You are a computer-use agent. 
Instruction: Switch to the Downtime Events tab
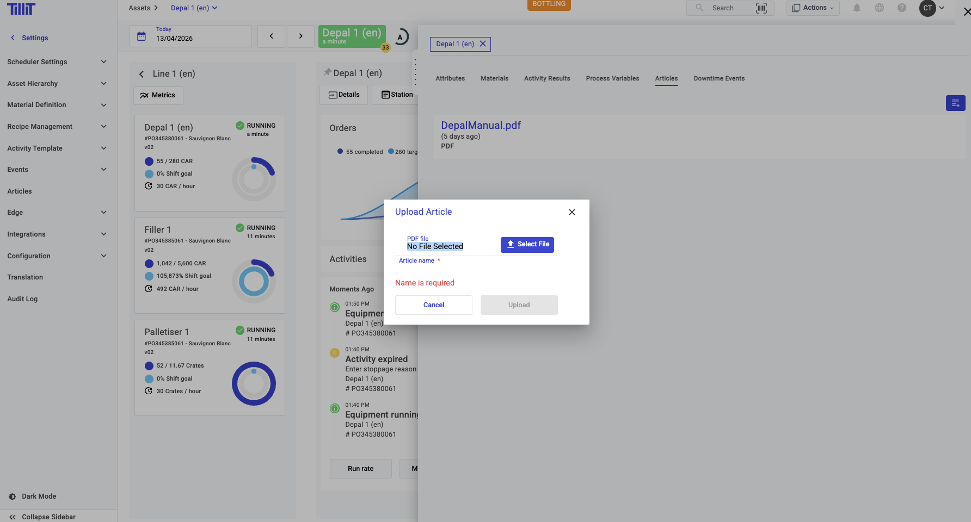719,79
